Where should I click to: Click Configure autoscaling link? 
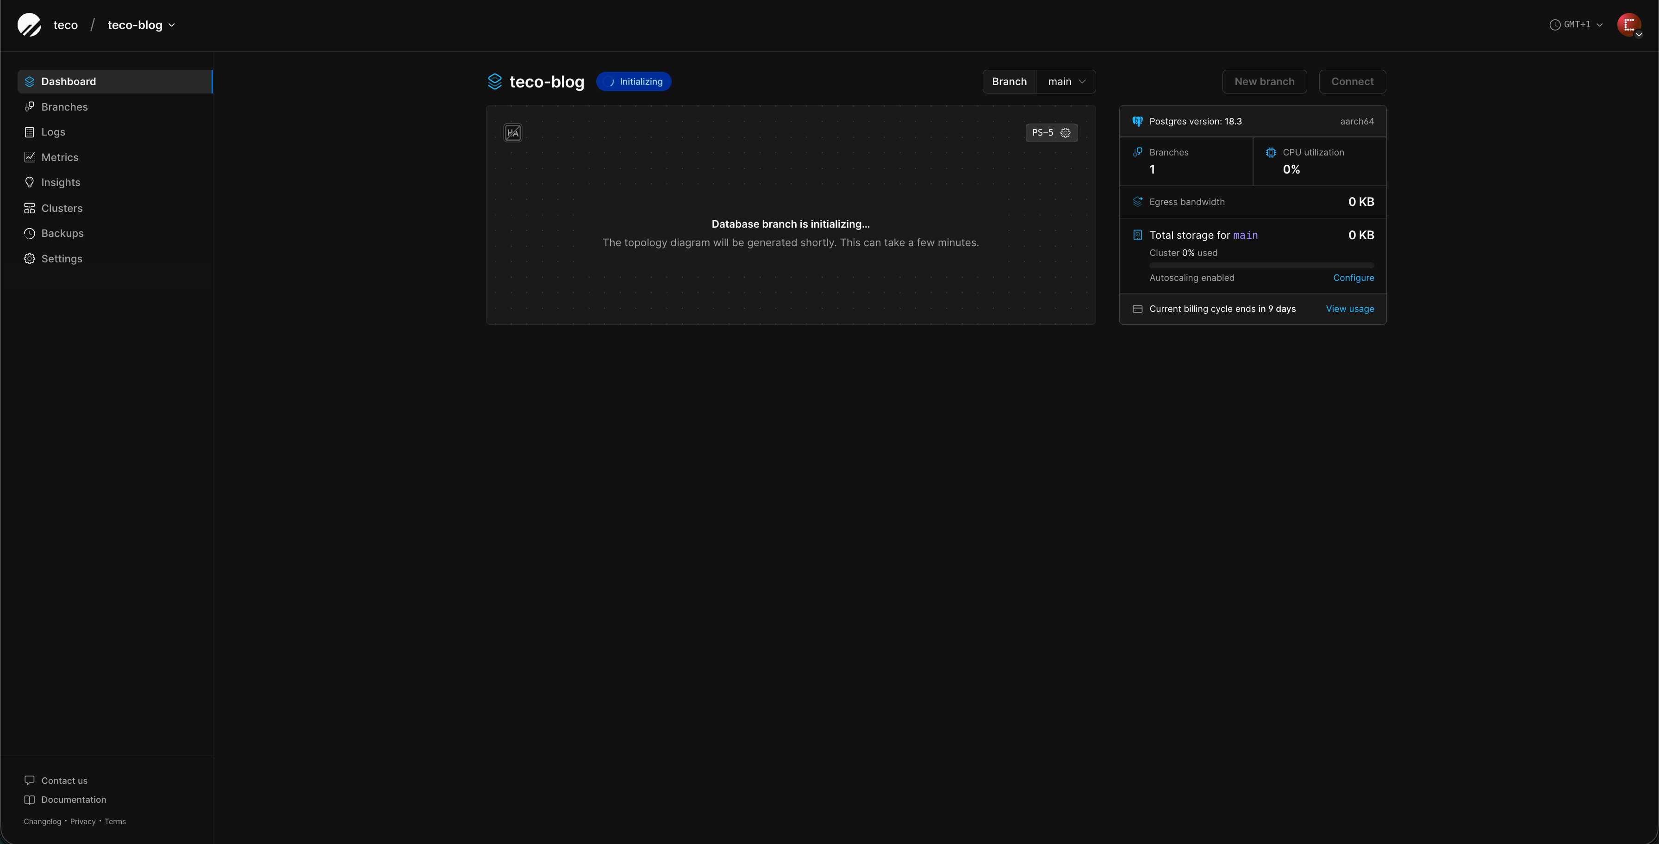coord(1353,278)
